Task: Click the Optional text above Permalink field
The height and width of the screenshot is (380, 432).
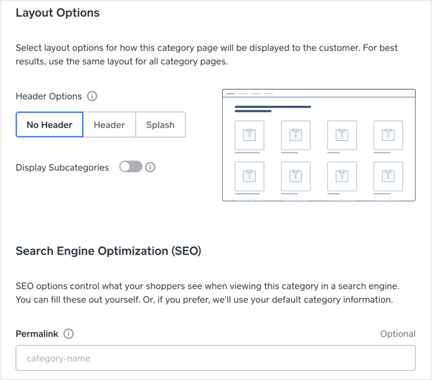Action: point(397,334)
